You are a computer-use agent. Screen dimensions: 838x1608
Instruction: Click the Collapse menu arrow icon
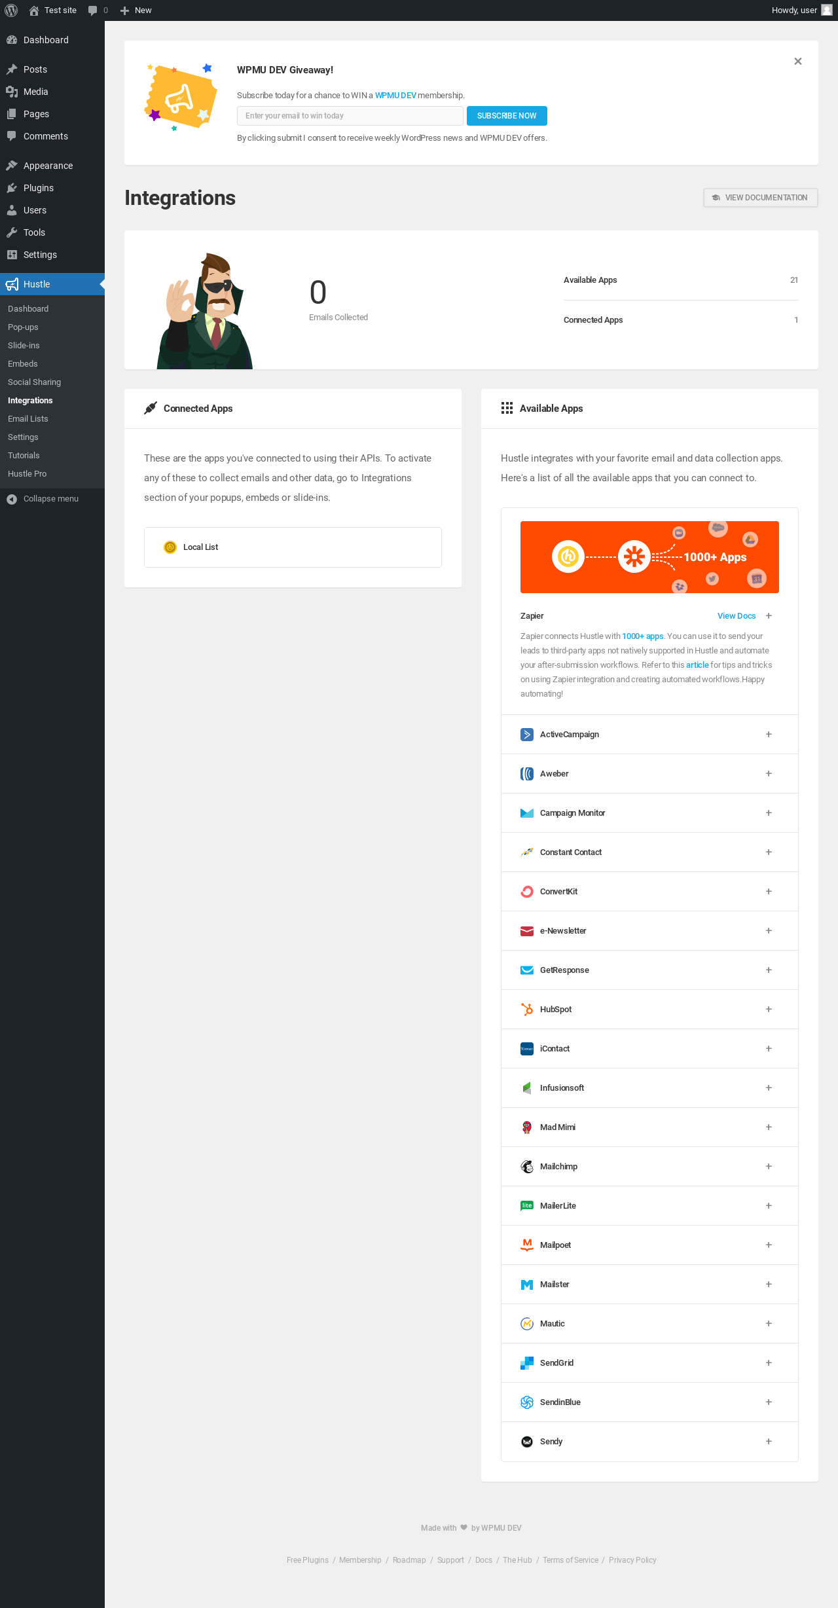pyautogui.click(x=12, y=499)
